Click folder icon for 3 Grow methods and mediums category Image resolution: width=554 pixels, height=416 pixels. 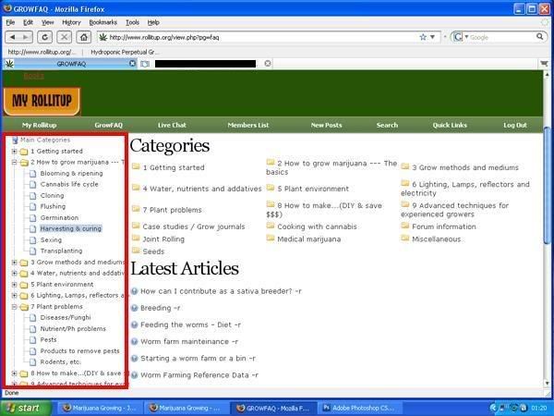(x=405, y=166)
